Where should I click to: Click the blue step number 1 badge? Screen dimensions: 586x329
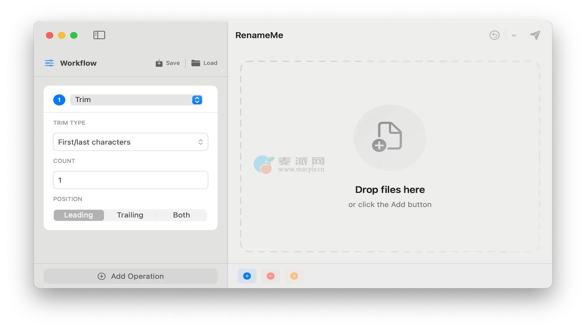pyautogui.click(x=59, y=100)
